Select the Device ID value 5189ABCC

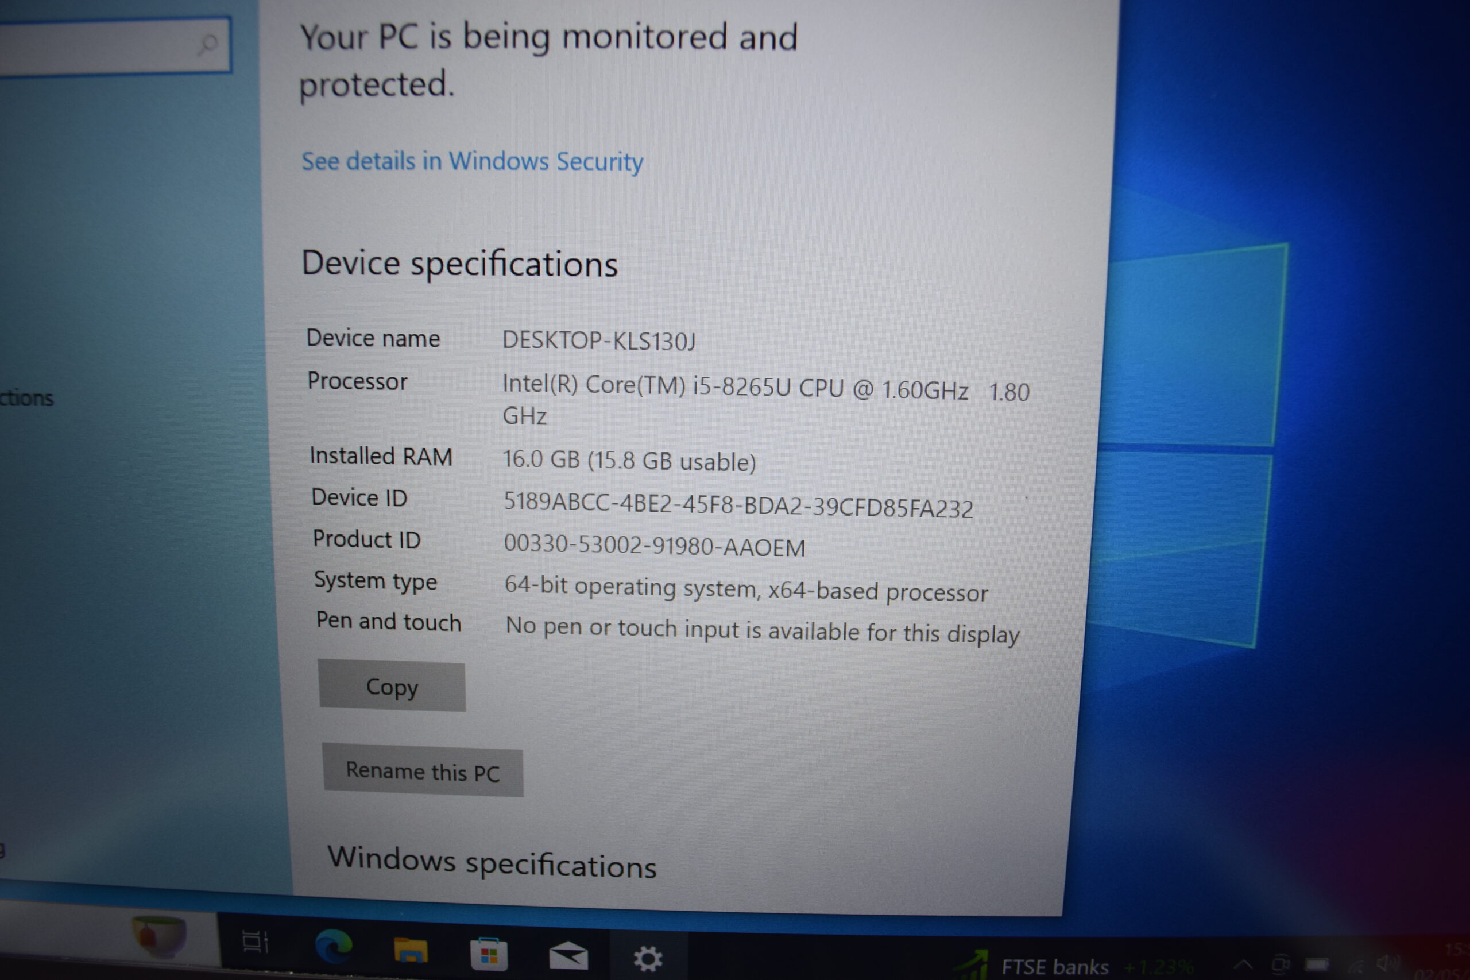click(738, 505)
